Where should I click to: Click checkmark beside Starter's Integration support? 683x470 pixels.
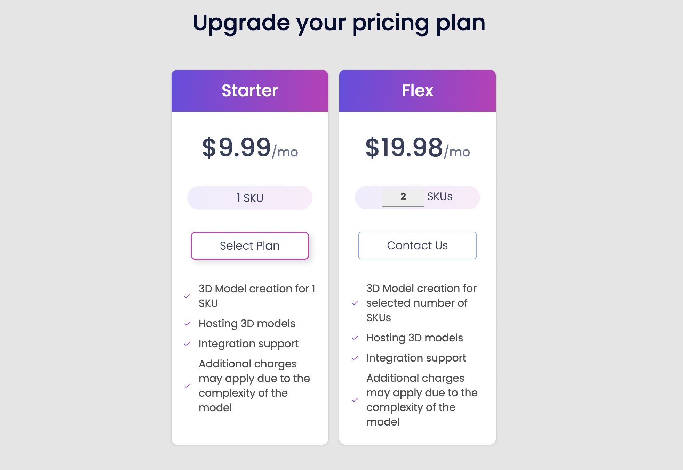(187, 344)
